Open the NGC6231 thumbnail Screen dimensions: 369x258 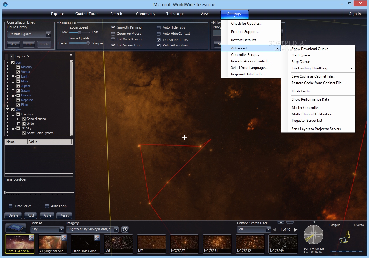pyautogui.click(x=217, y=244)
